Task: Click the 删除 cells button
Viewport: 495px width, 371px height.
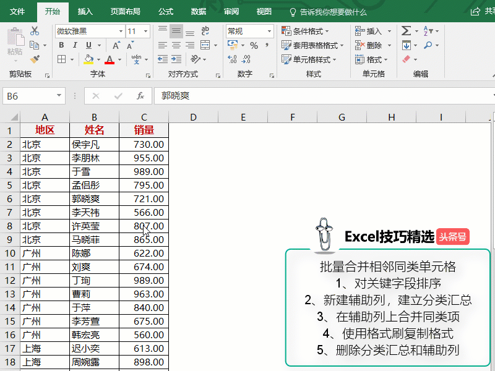Action: pyautogui.click(x=368, y=45)
